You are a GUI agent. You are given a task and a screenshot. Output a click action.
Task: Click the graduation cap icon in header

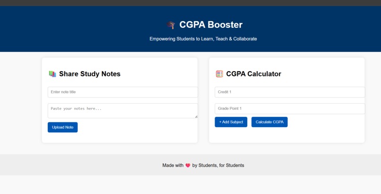click(x=171, y=24)
